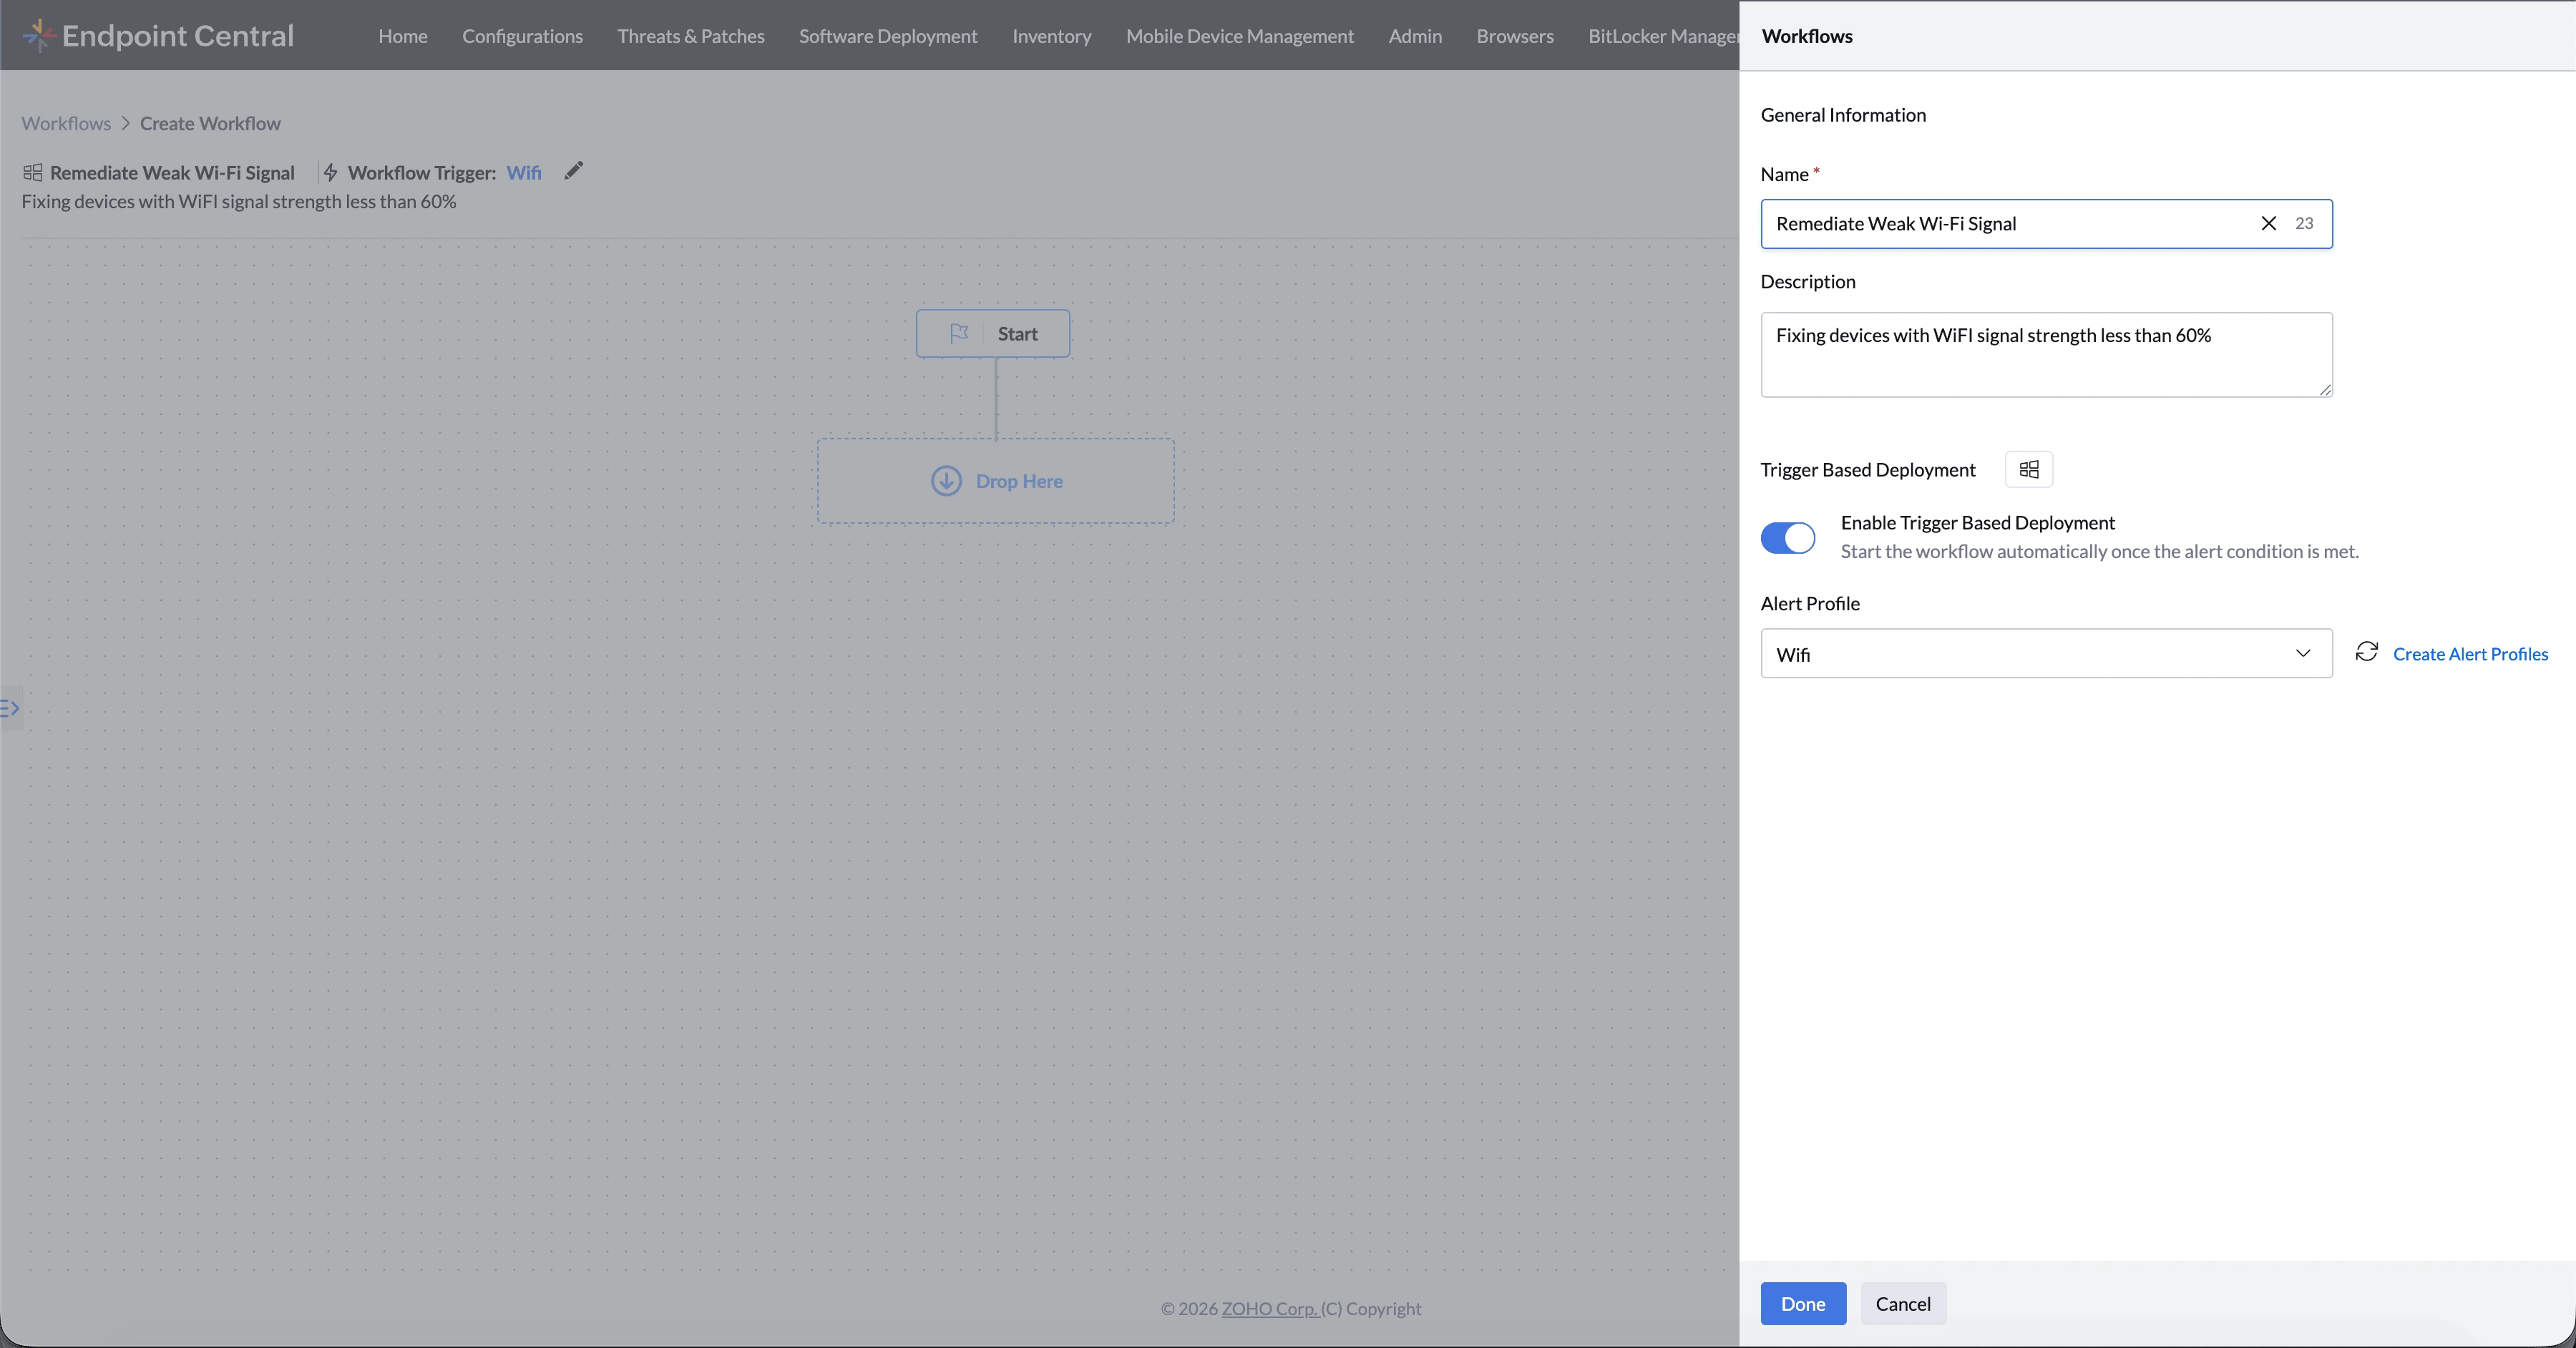The height and width of the screenshot is (1348, 2576).
Task: Click the Cancel button
Action: 1903,1303
